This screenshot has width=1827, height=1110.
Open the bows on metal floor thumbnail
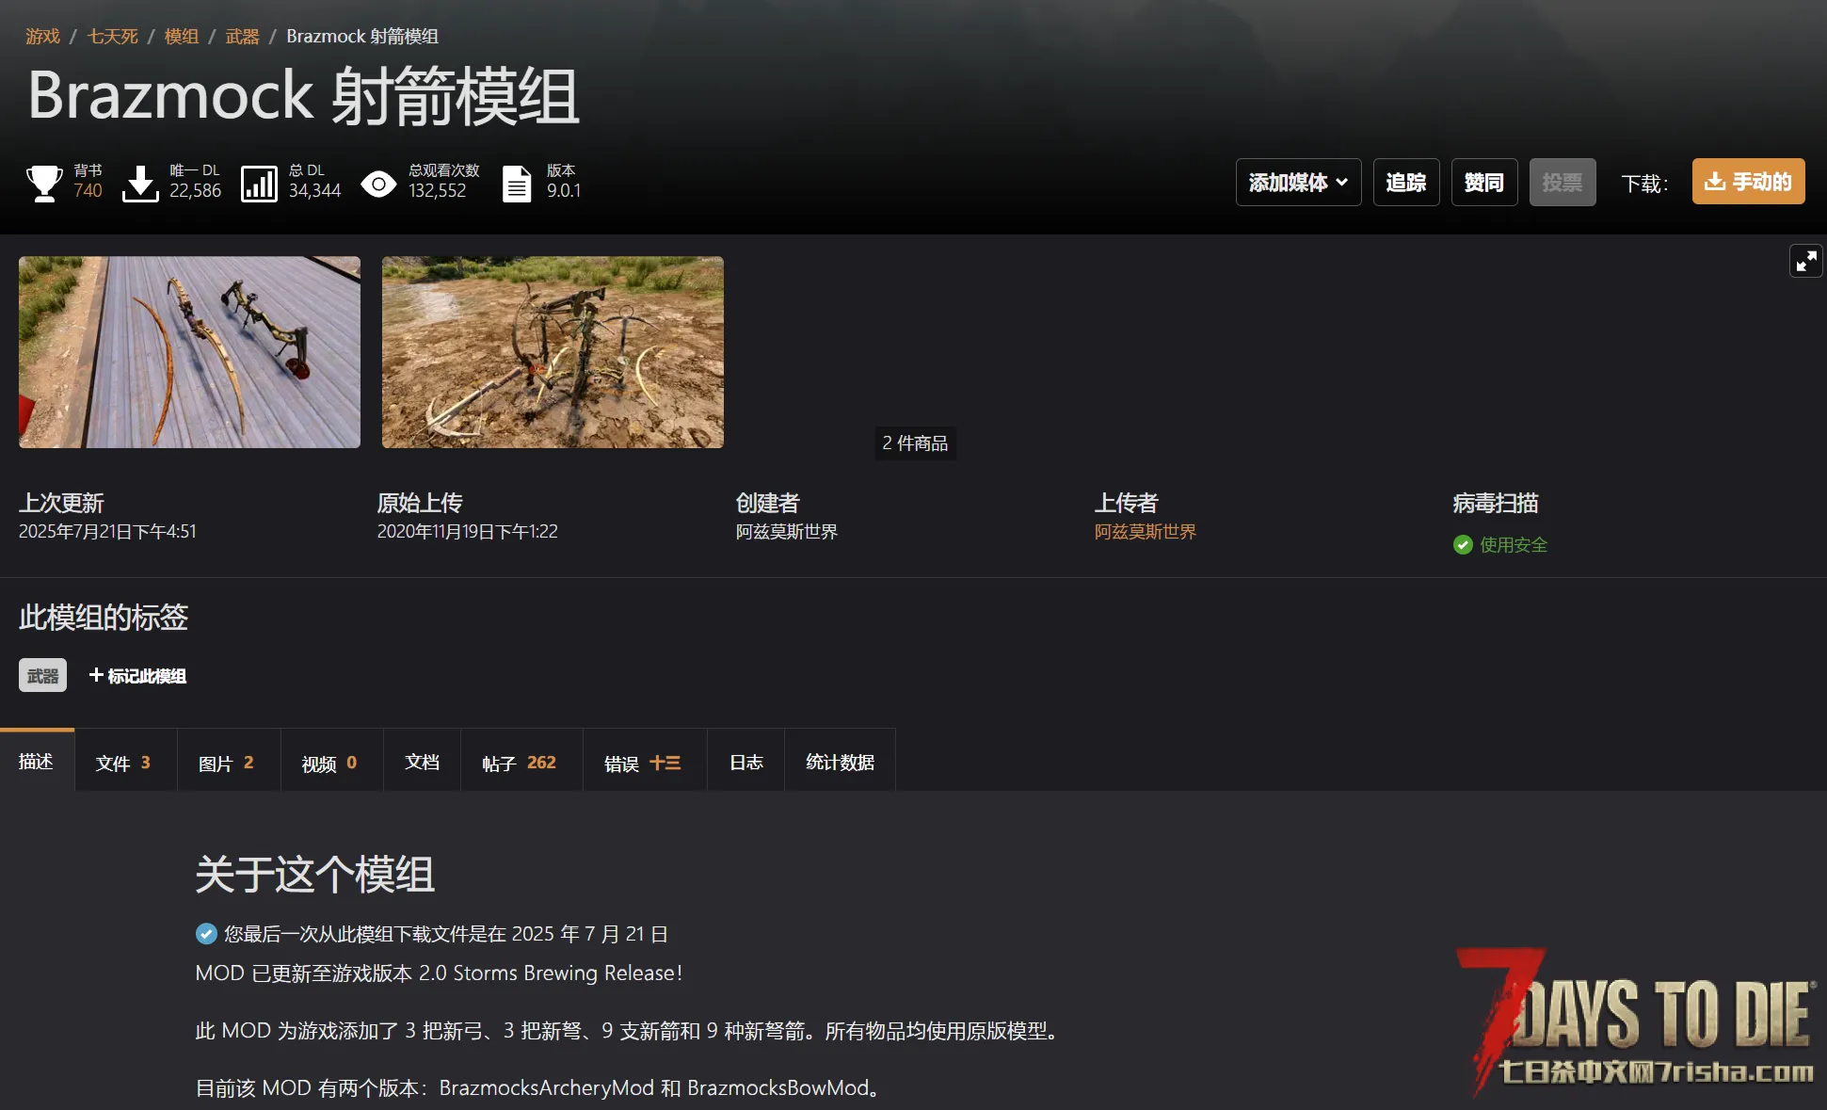pos(189,352)
